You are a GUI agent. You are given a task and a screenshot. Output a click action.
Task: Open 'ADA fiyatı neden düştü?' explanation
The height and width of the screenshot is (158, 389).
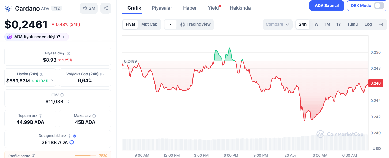click(x=36, y=37)
